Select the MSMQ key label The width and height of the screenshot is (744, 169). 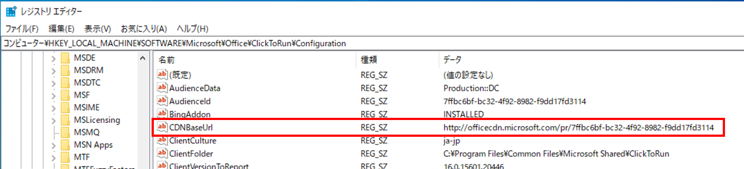pos(87,132)
